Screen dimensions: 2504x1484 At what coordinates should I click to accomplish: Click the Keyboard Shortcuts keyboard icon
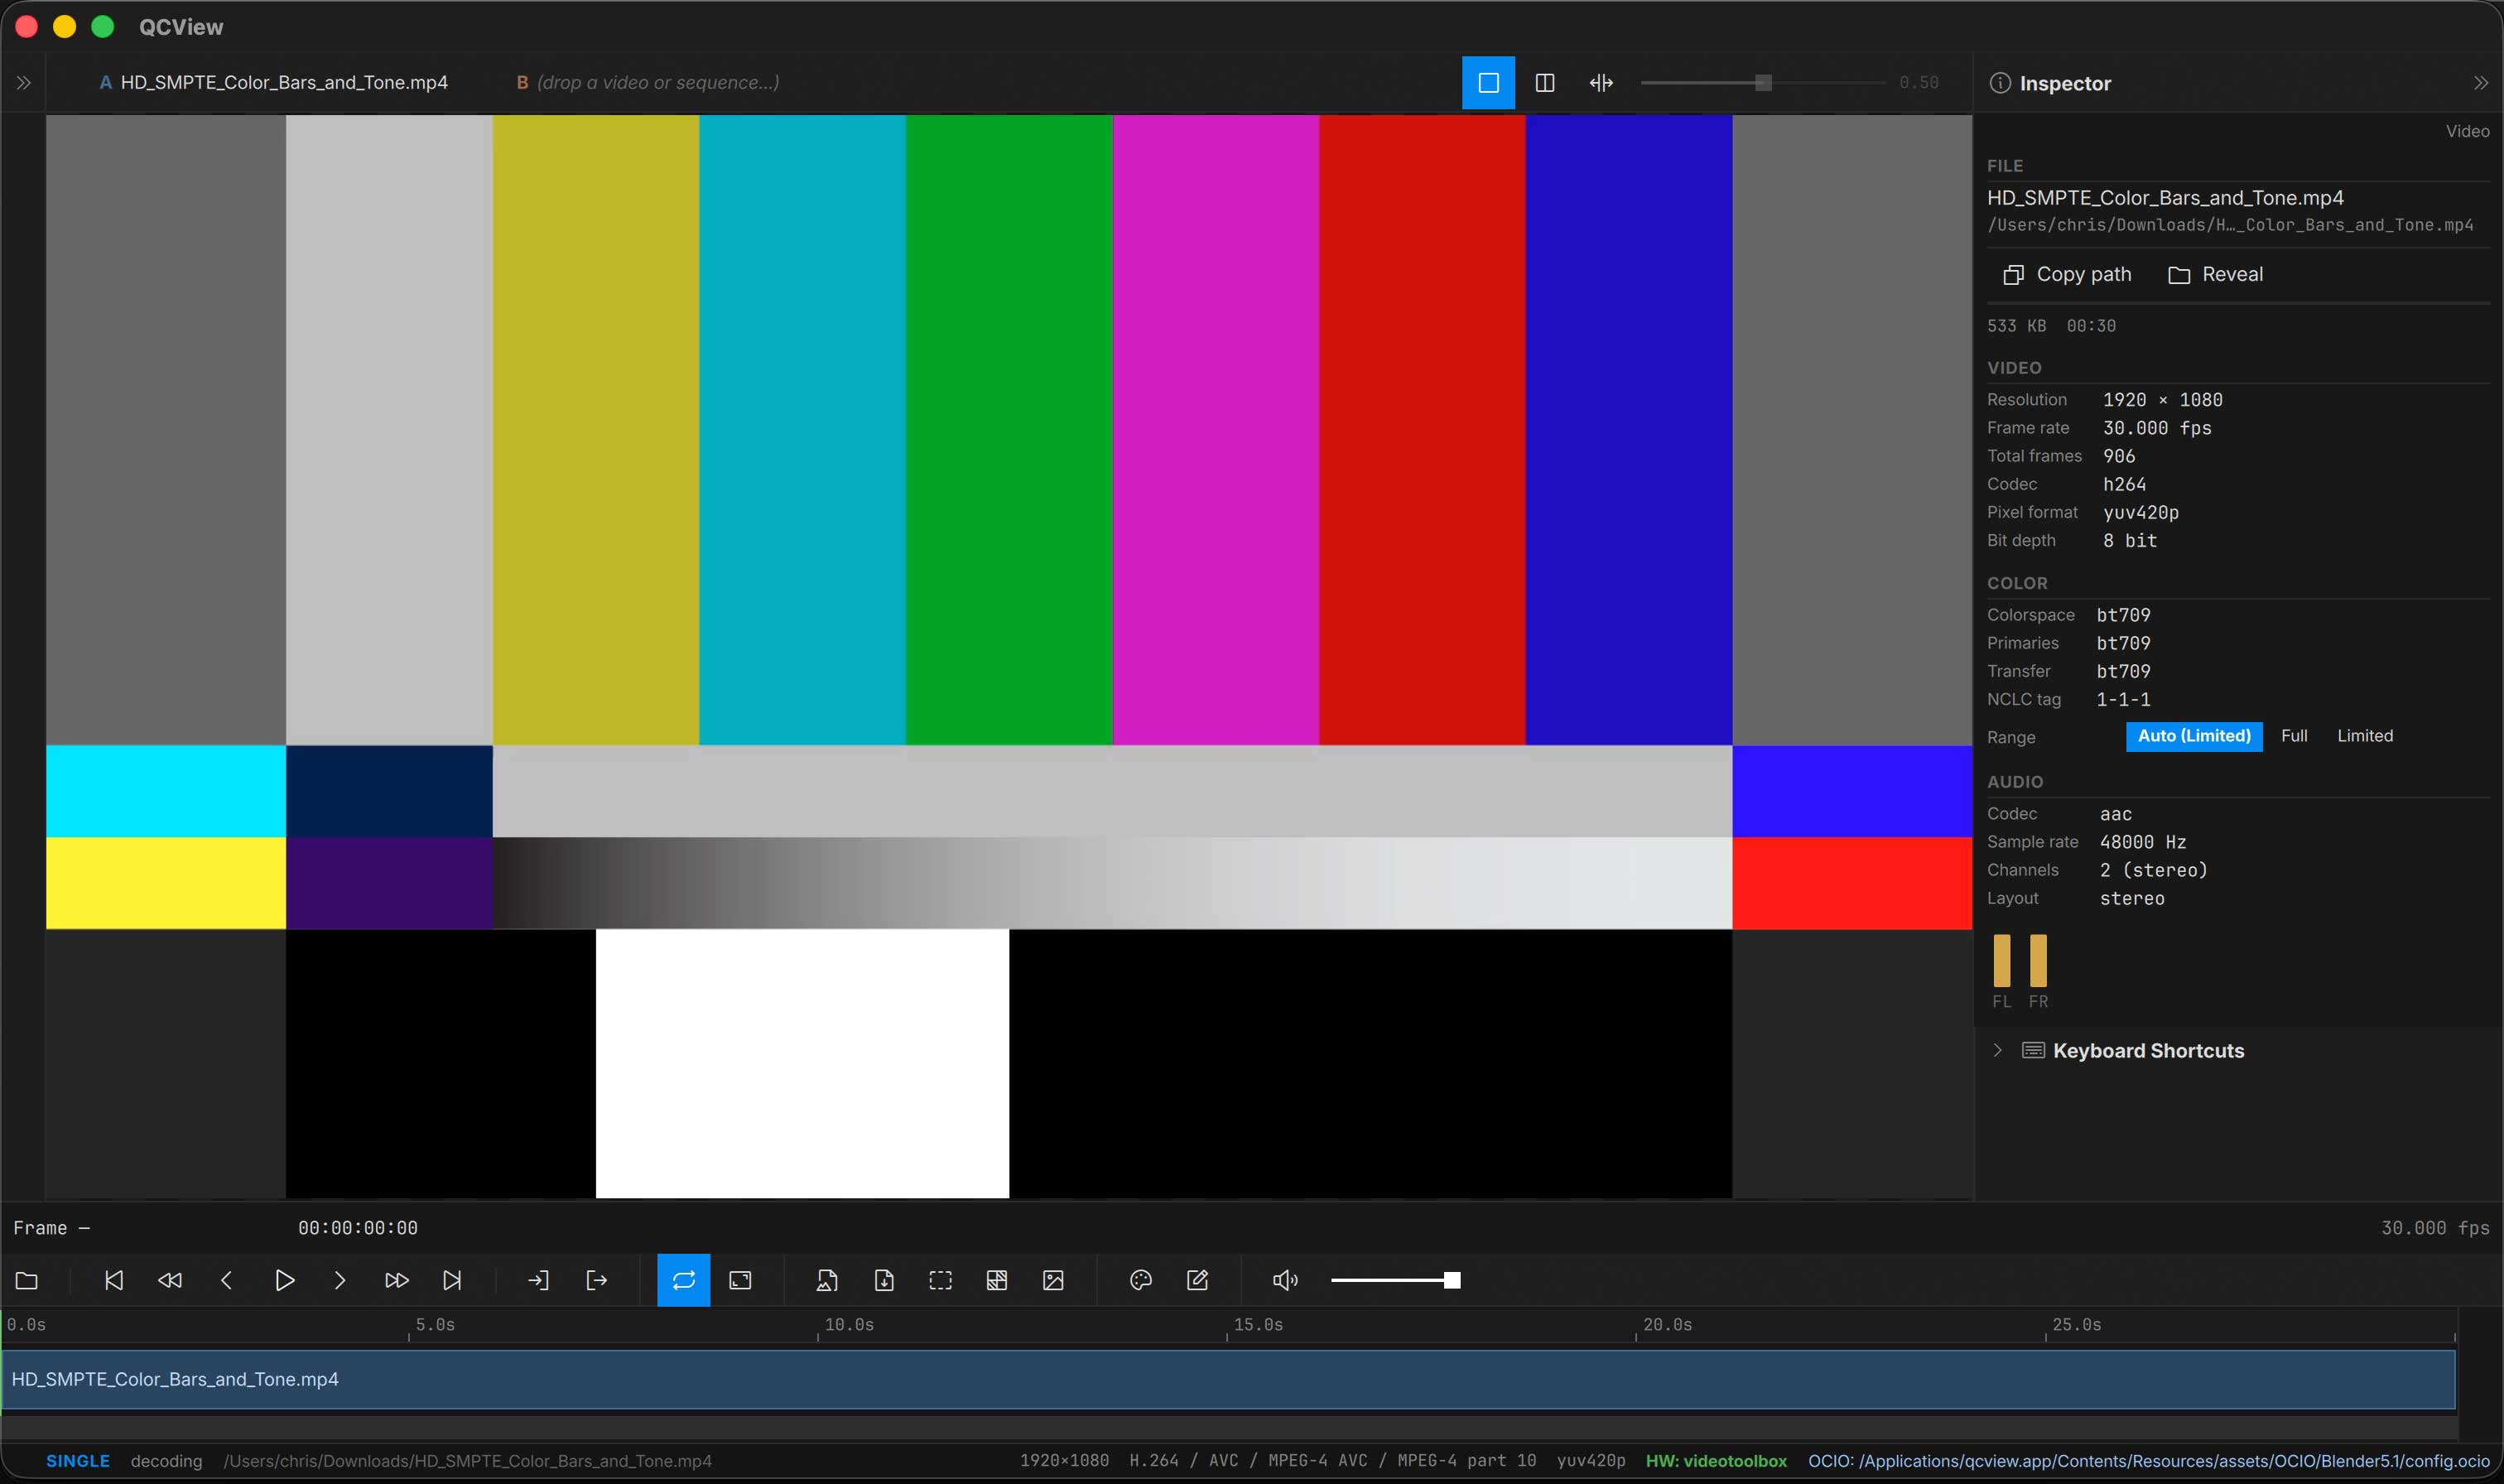[x=2033, y=1050]
